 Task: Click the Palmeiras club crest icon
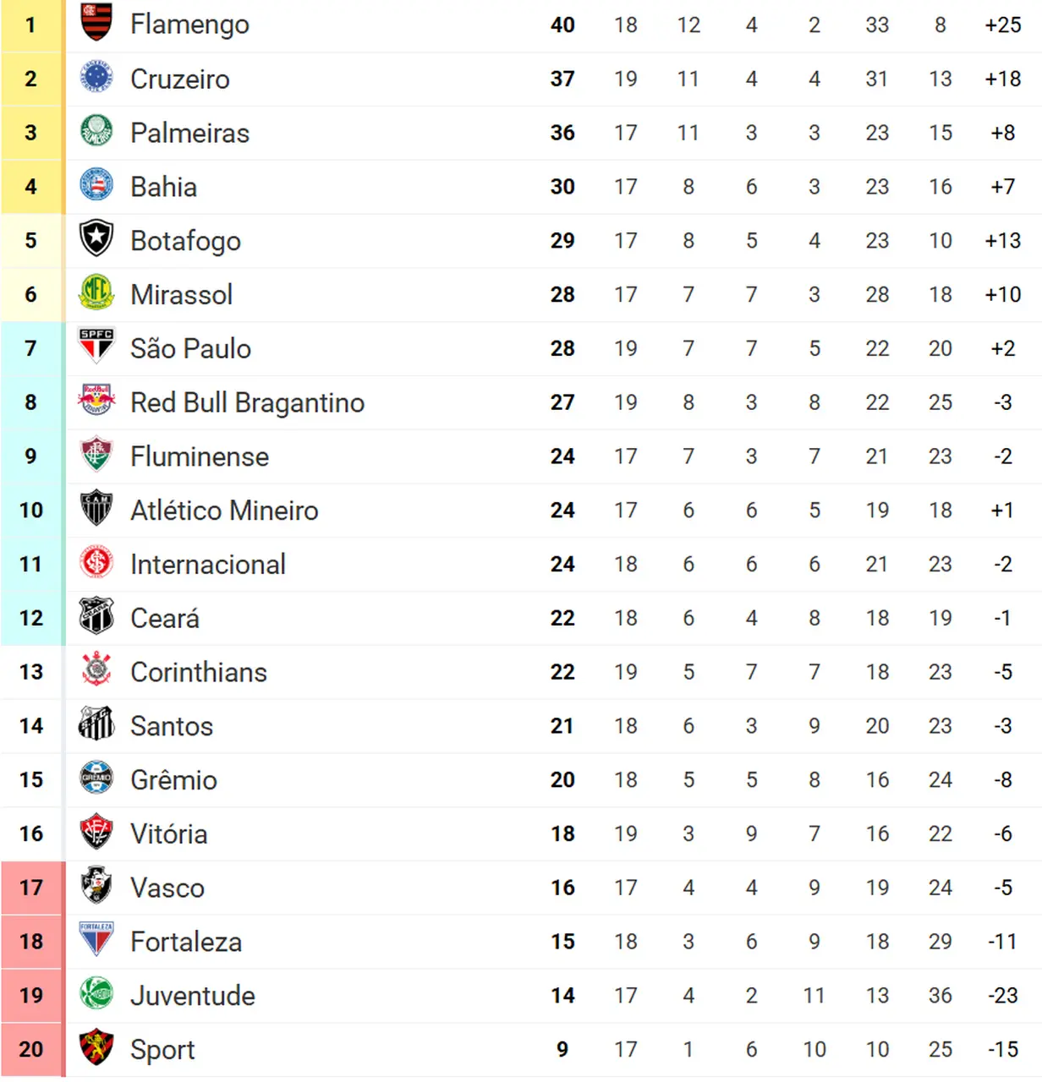(96, 132)
